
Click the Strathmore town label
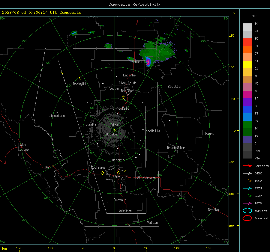(x=146, y=177)
